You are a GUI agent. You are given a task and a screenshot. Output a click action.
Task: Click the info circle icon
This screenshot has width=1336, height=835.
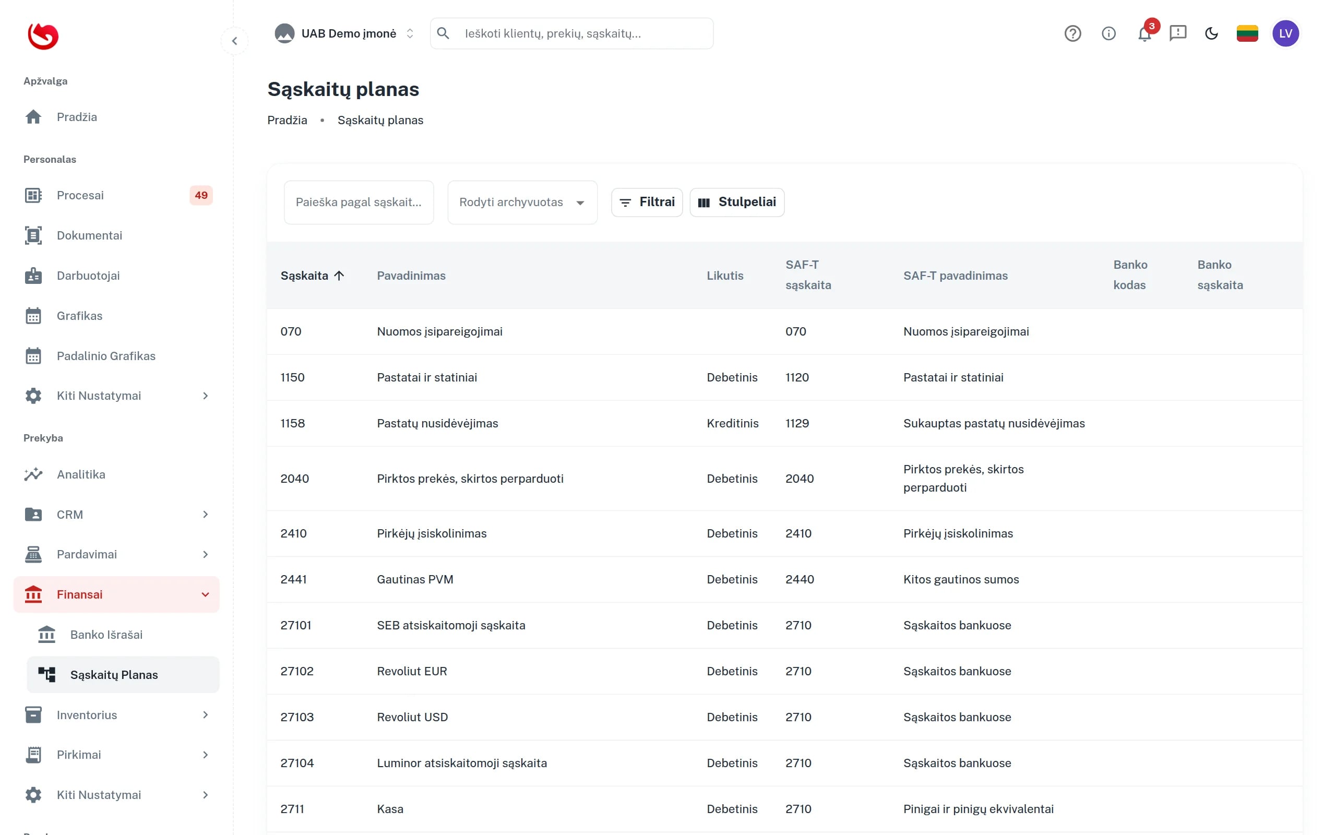click(1108, 34)
